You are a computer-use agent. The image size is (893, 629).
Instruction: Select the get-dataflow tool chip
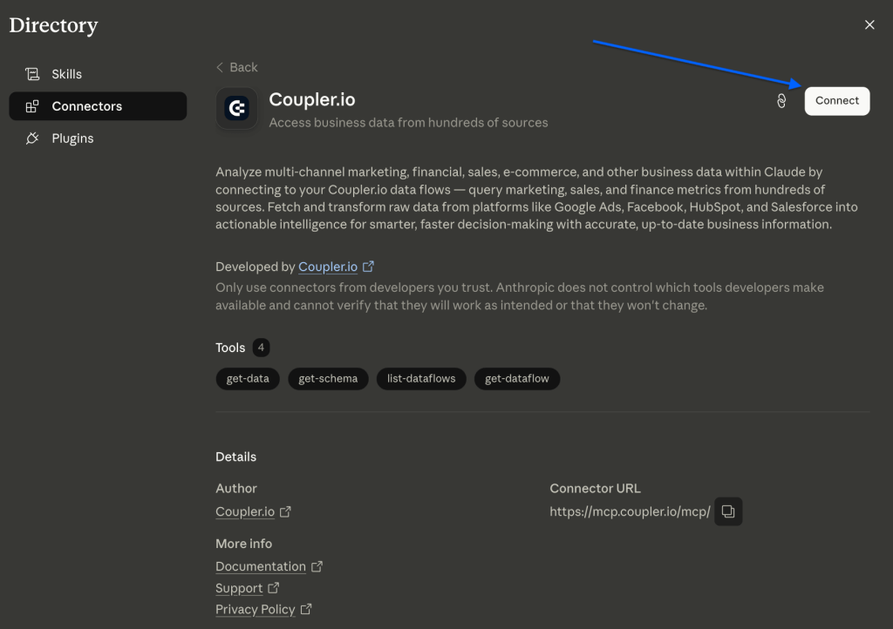coord(517,379)
